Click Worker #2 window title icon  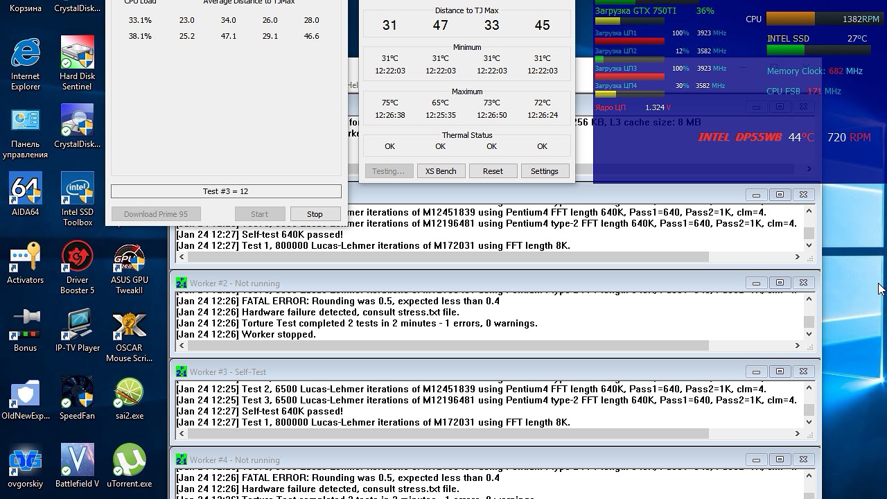pos(182,283)
